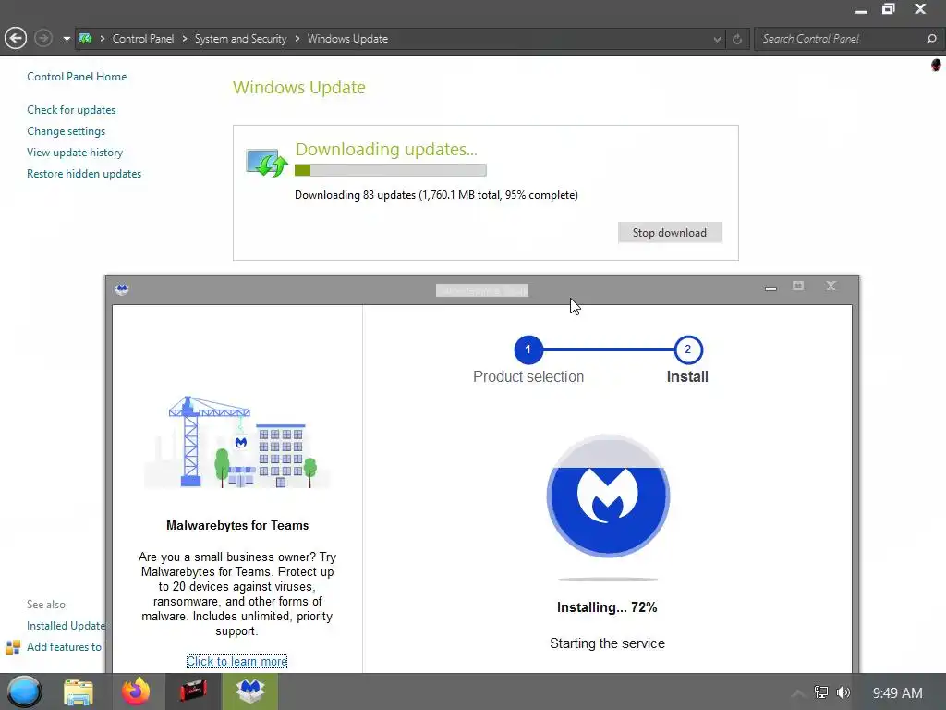Click the Malwarebytes for Teams heading
The height and width of the screenshot is (710, 946).
coord(237,525)
